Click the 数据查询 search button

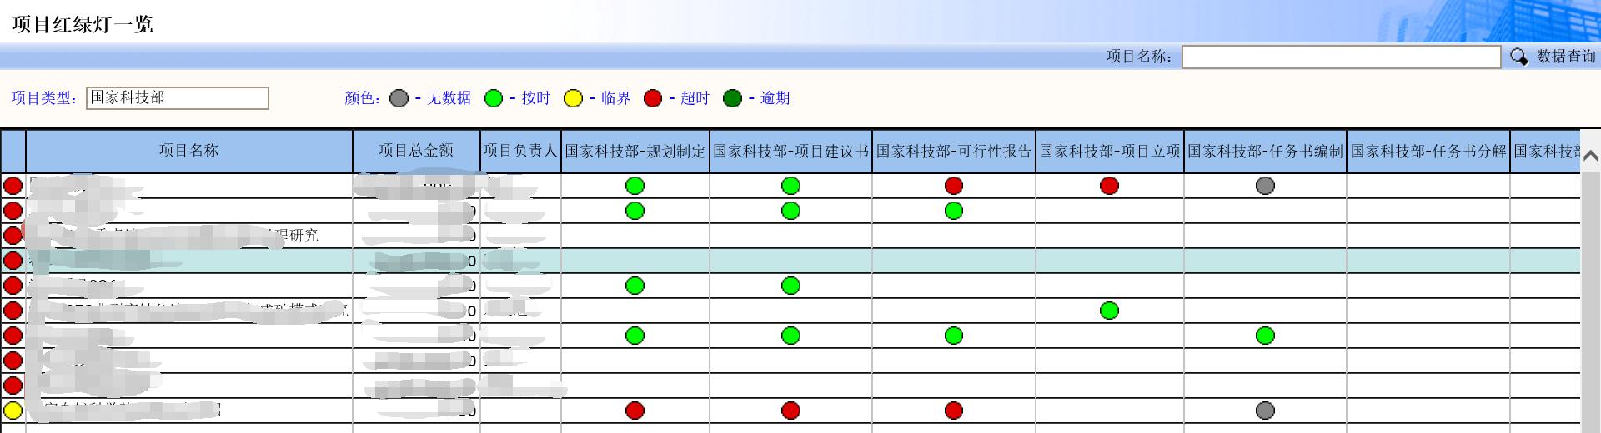[x=1565, y=57]
